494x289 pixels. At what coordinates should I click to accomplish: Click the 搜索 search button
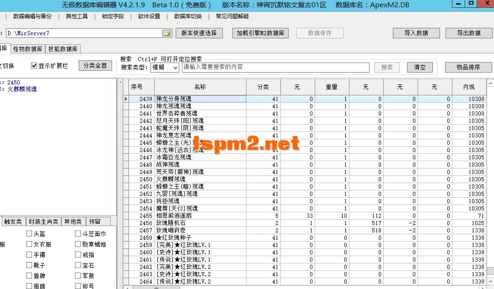coord(387,67)
